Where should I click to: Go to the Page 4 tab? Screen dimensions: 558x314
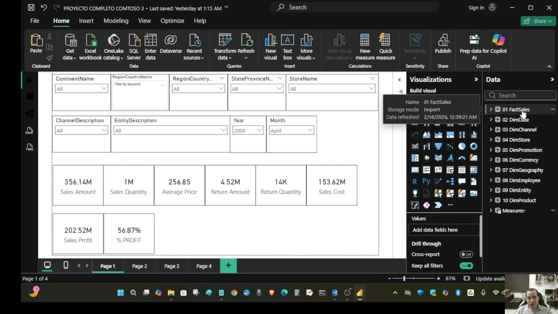pos(204,266)
